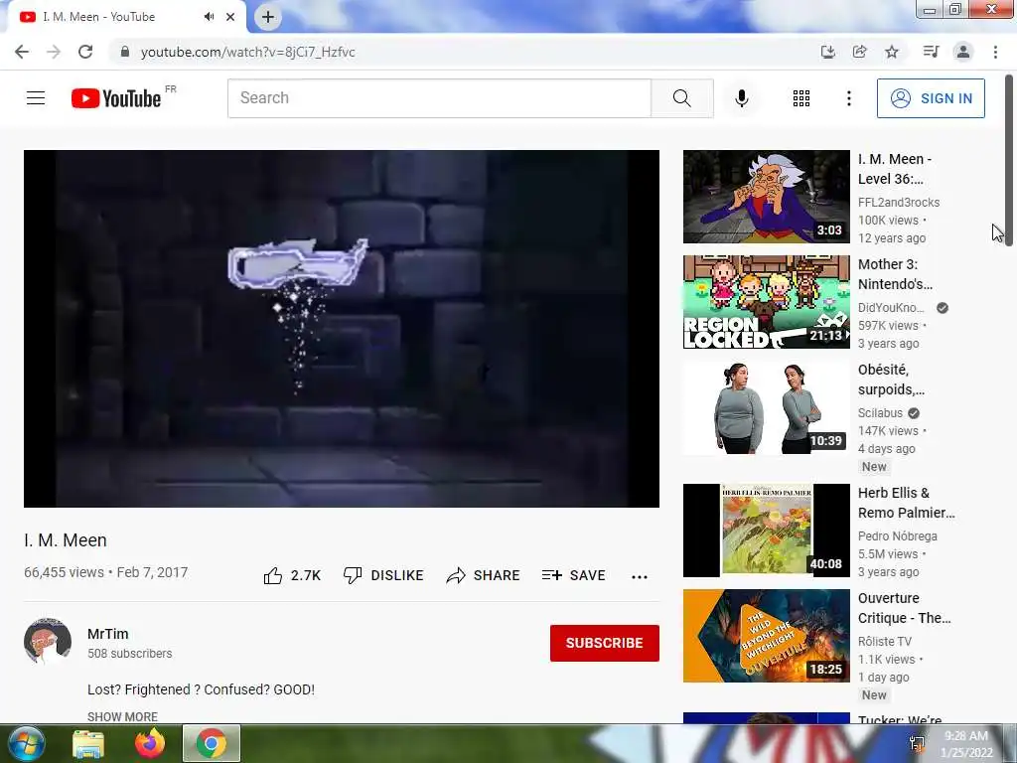The height and width of the screenshot is (763, 1017).
Task: Click the browser forward arrow
Action: coord(54,52)
